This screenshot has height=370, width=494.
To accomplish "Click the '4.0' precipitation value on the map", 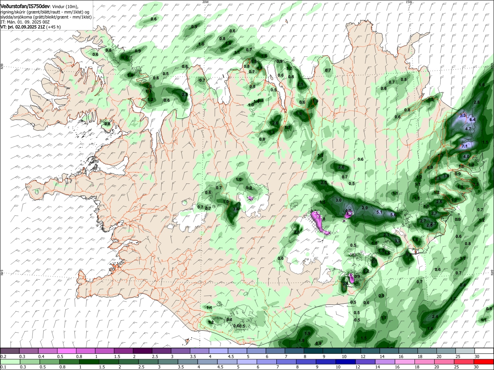I will tap(466, 156).
